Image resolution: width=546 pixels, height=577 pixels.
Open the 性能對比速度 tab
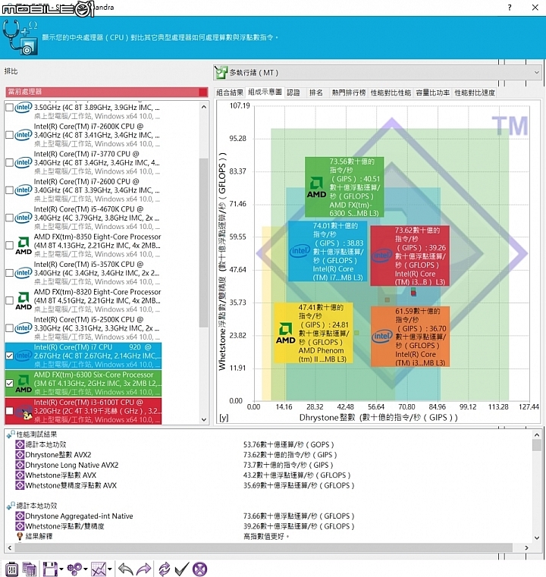click(475, 93)
